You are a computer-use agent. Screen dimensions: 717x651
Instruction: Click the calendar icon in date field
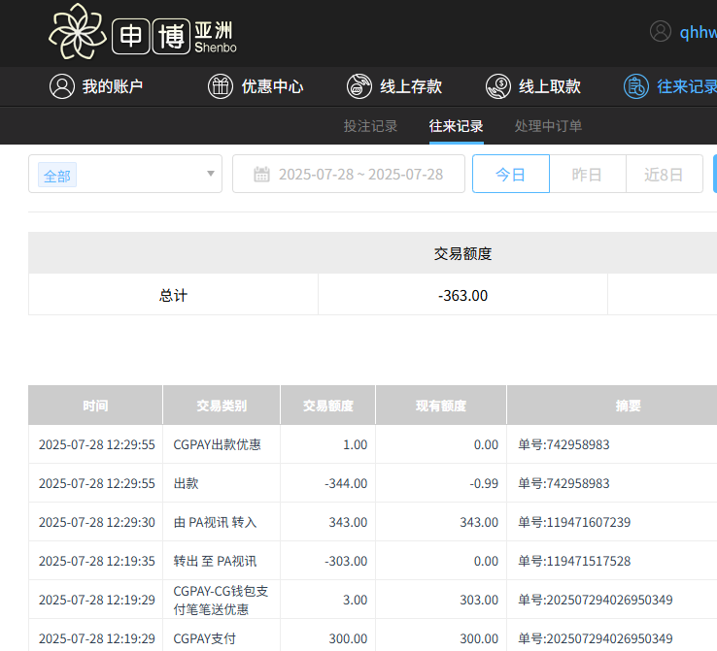point(261,175)
